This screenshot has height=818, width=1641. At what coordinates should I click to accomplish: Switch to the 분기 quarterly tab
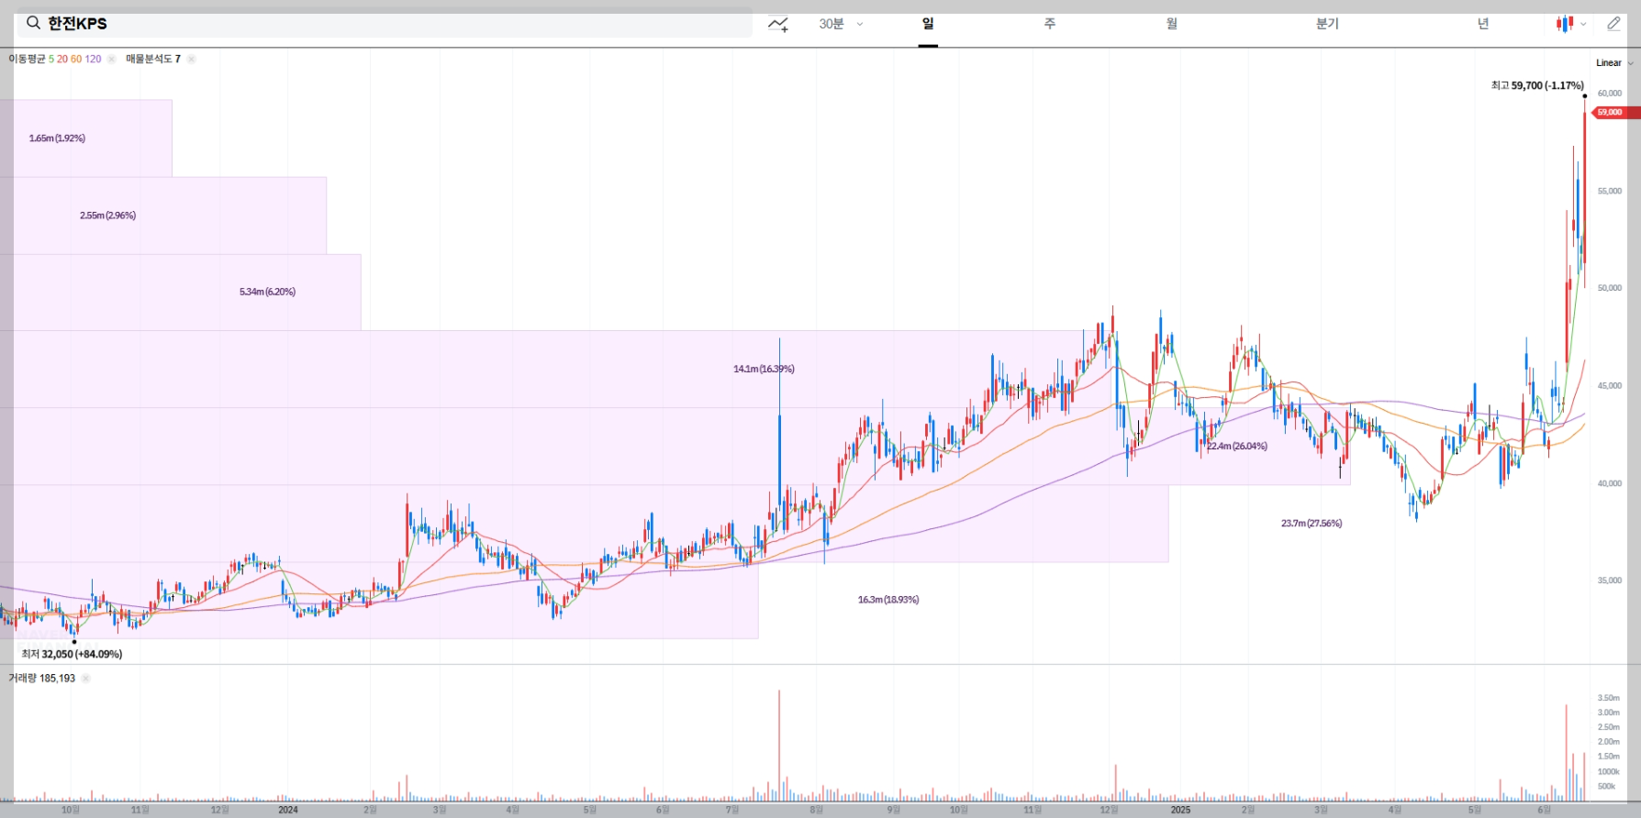(1327, 24)
